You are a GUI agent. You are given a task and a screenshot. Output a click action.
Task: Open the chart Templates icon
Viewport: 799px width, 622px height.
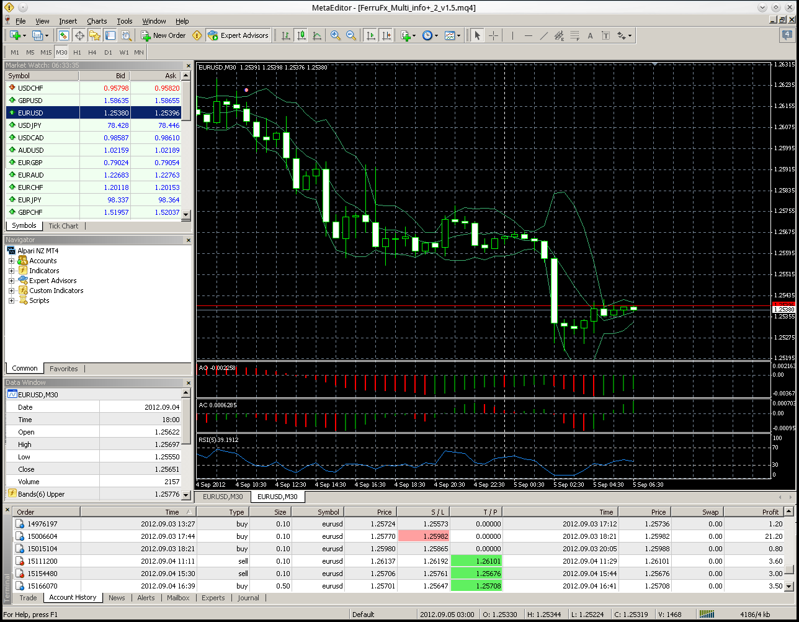coord(450,35)
